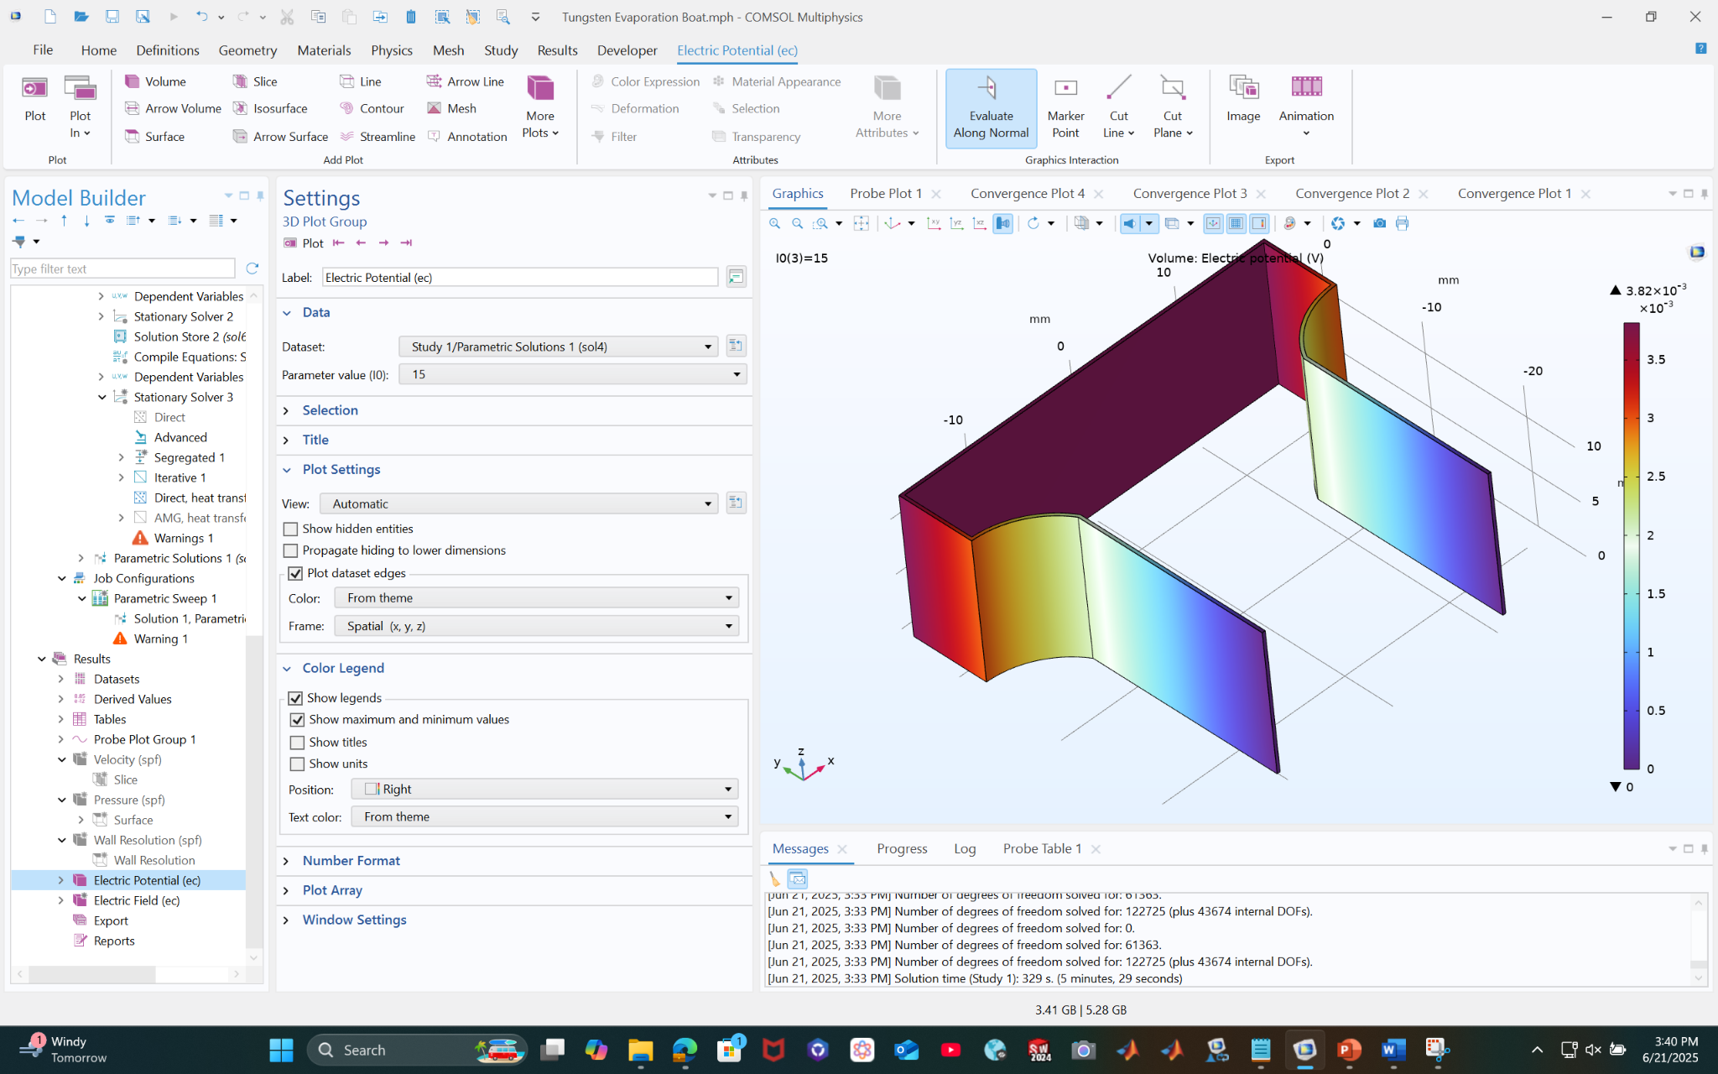Select the Marker Point tool
Viewport: 1718px width, 1074px height.
[x=1065, y=108]
